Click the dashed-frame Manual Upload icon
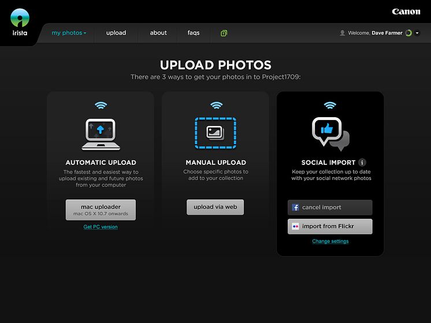Image resolution: width=431 pixels, height=323 pixels. (216, 132)
